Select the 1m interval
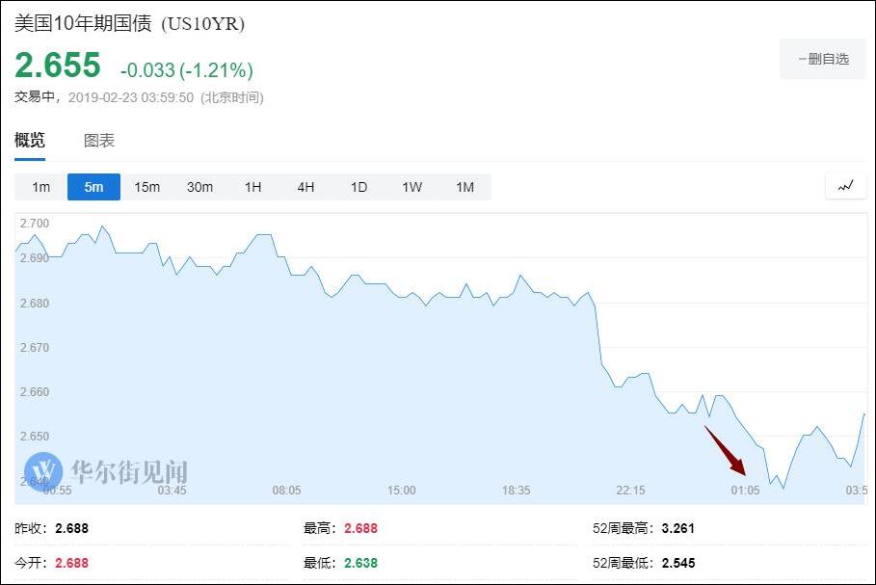 (40, 187)
